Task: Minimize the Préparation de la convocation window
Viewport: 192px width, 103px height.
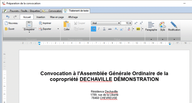Action: coord(184,3)
